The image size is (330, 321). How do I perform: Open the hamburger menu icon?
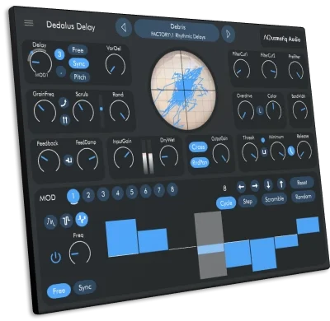tap(29, 22)
